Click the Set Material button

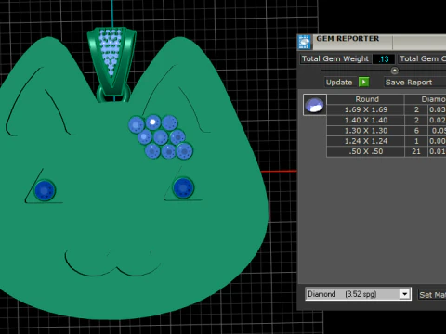(432, 295)
